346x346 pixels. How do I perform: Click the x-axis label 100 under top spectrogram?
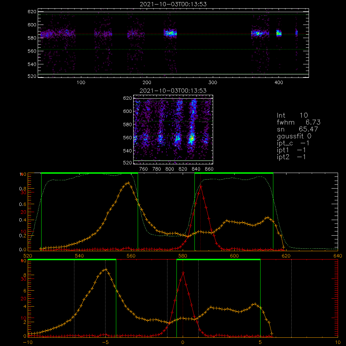pyautogui.click(x=81, y=83)
